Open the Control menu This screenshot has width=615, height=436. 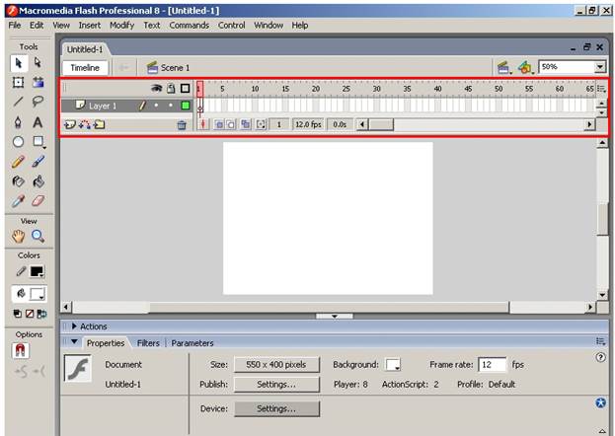click(x=231, y=25)
